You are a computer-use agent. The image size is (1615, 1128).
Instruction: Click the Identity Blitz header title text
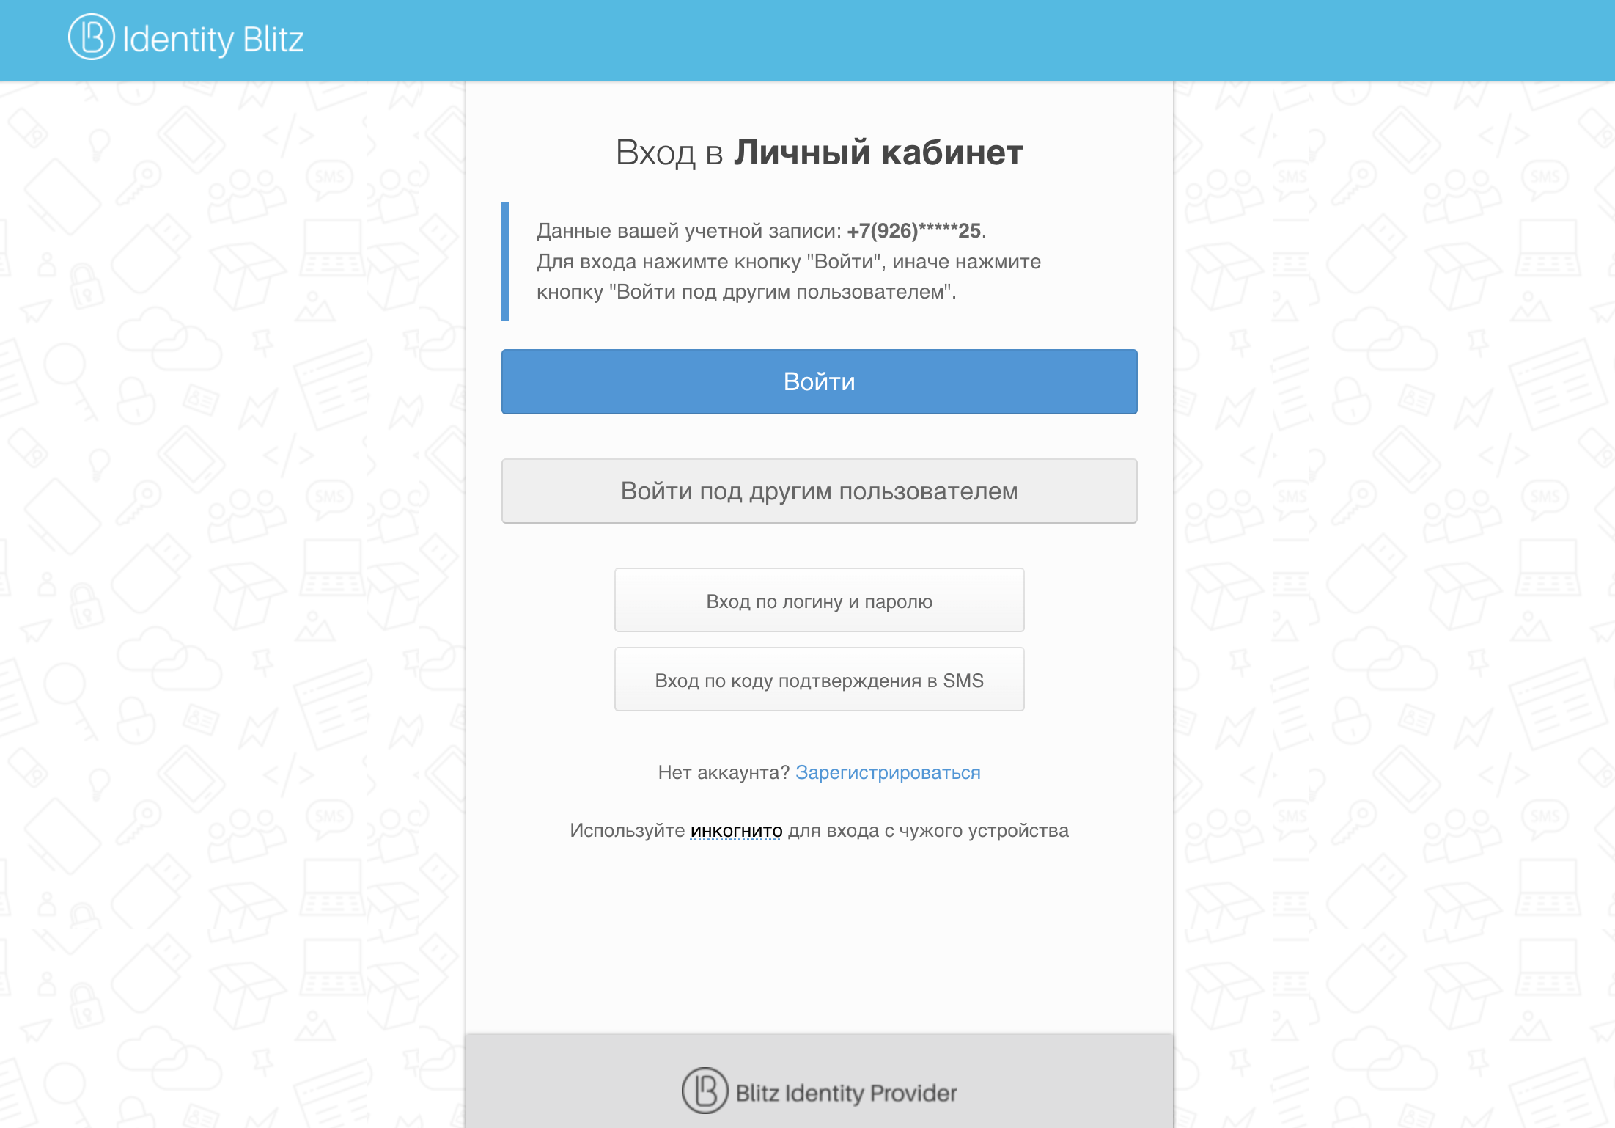(213, 40)
